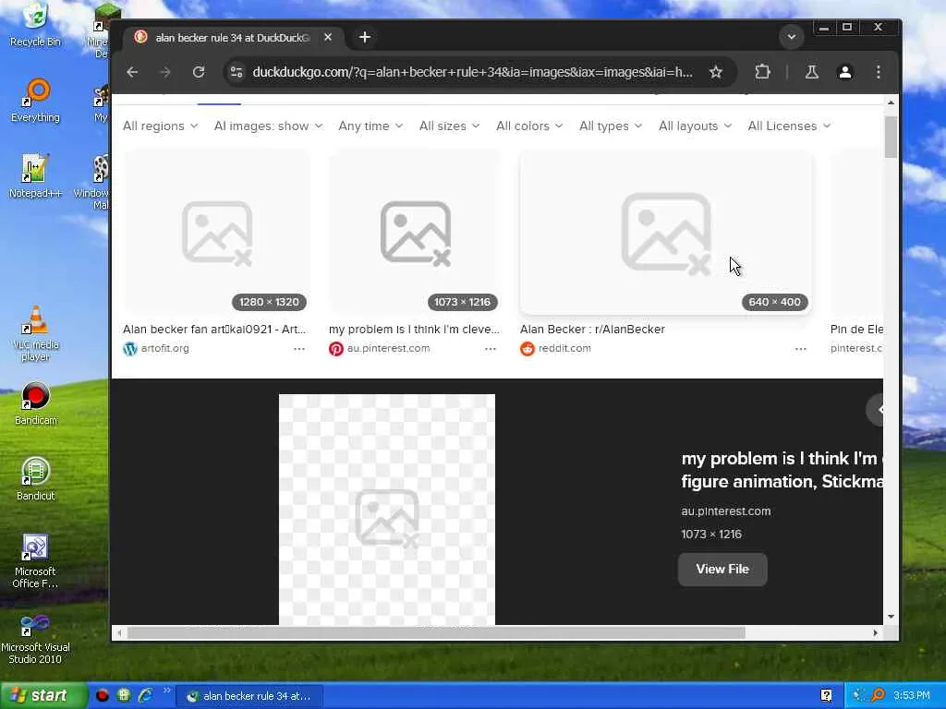Open the Recycle Bin desktop icon
Screen dimensions: 946x709
coord(35,24)
